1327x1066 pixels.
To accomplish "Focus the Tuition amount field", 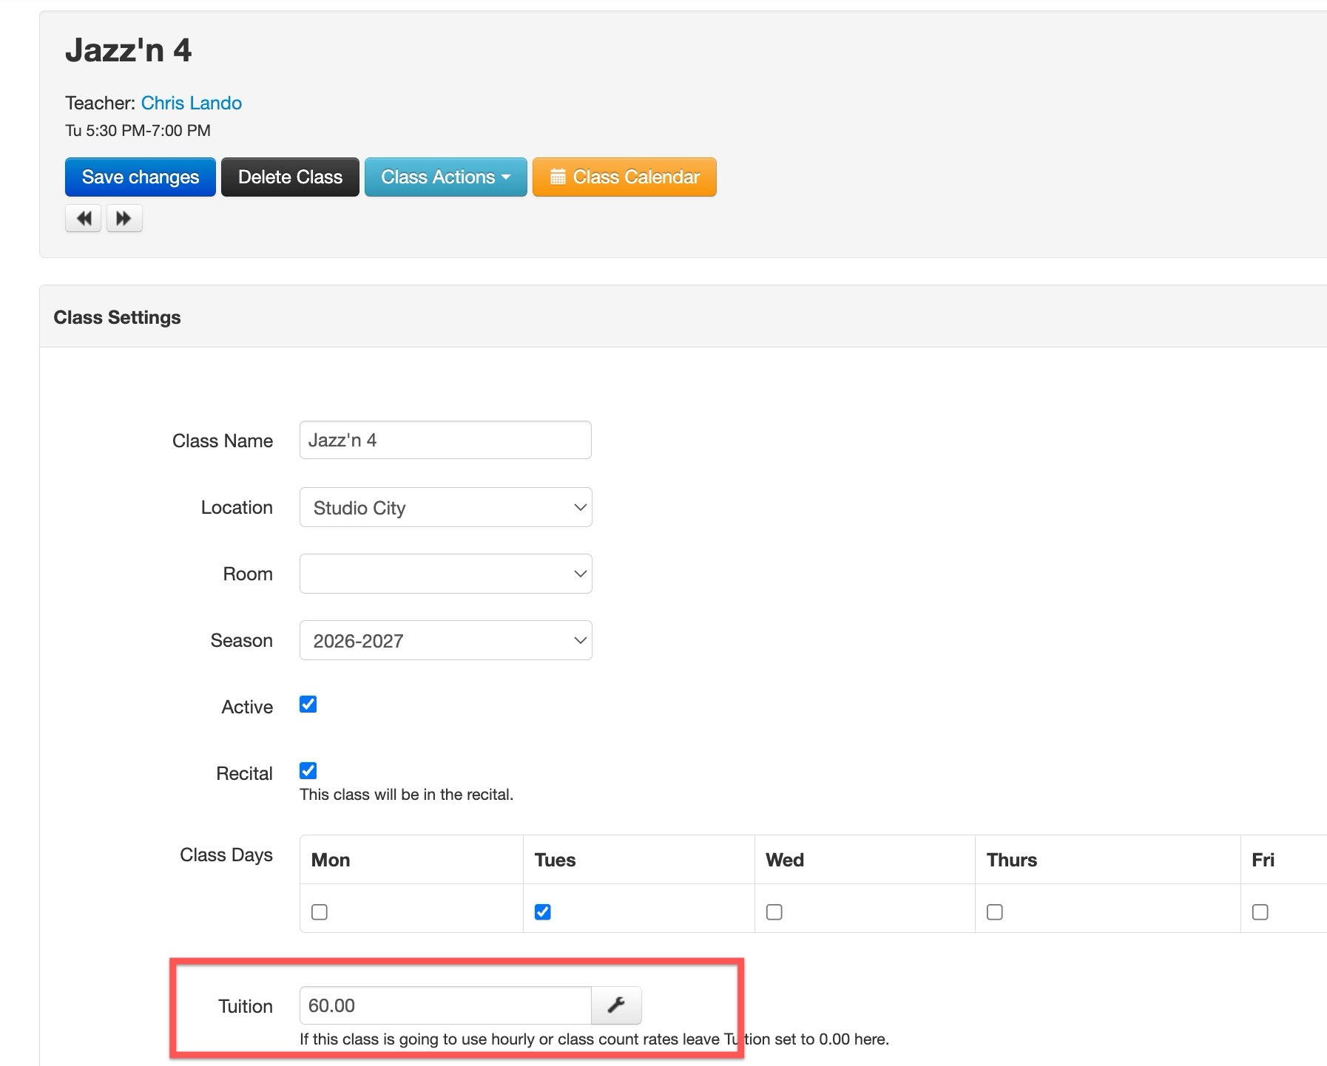I will (x=445, y=1005).
